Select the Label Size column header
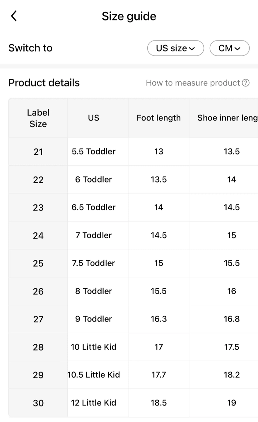The image size is (258, 422). coord(38,118)
